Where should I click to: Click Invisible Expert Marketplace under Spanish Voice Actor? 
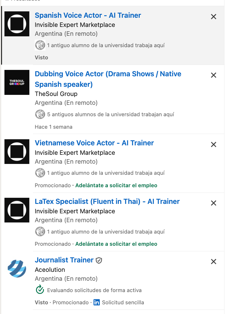pyautogui.click(x=75, y=25)
